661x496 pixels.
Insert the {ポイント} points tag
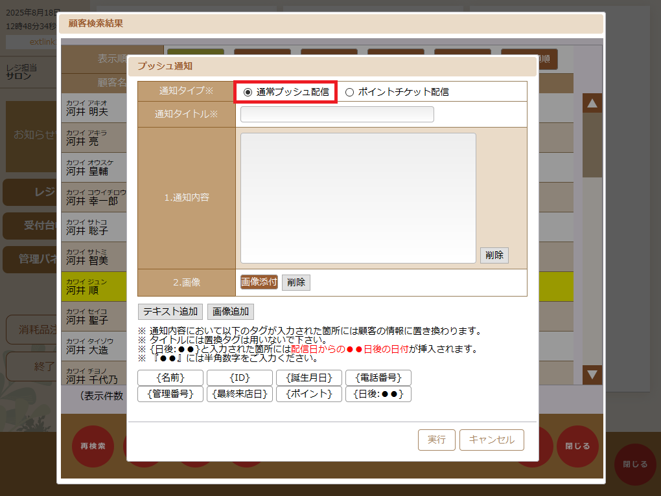click(x=309, y=393)
